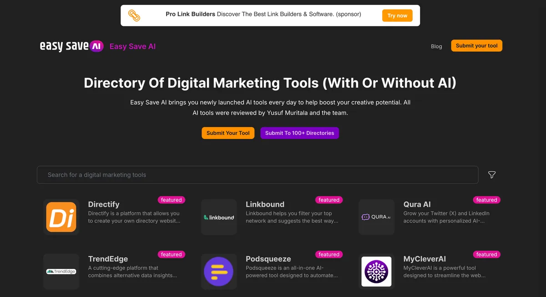
Task: Click the hero Submit Your Tool button
Action: pyautogui.click(x=228, y=133)
